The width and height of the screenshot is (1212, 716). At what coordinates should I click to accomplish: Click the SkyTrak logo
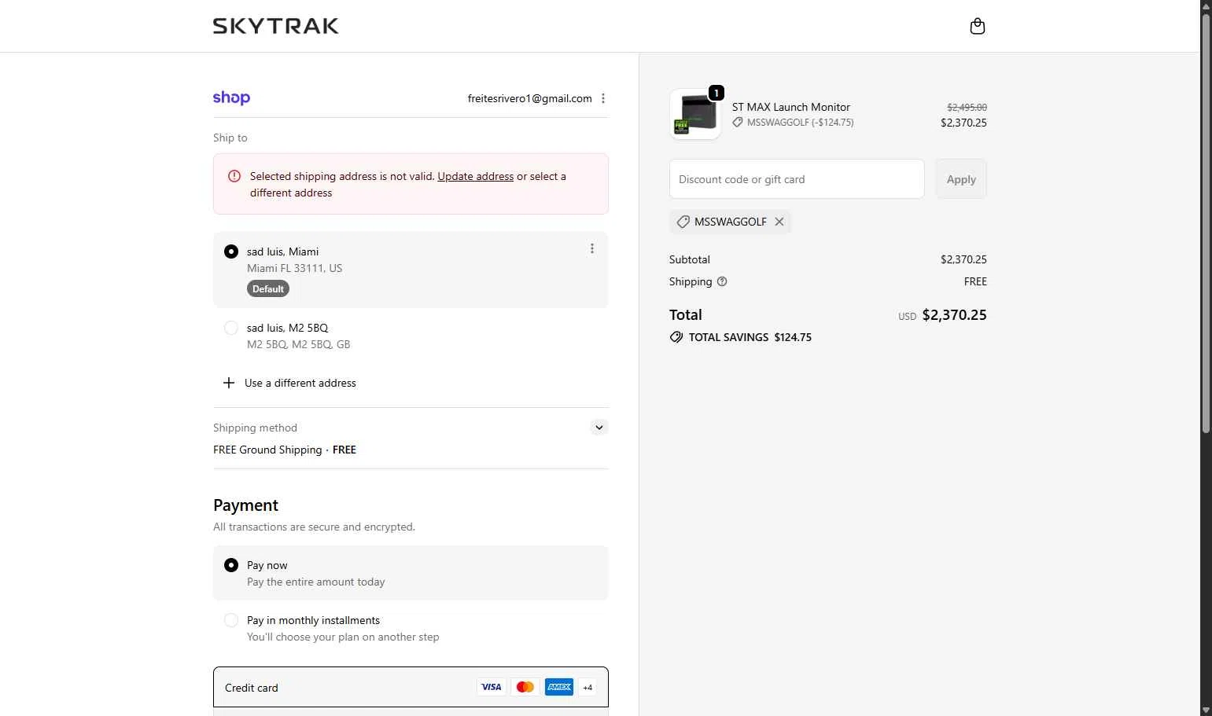point(275,26)
